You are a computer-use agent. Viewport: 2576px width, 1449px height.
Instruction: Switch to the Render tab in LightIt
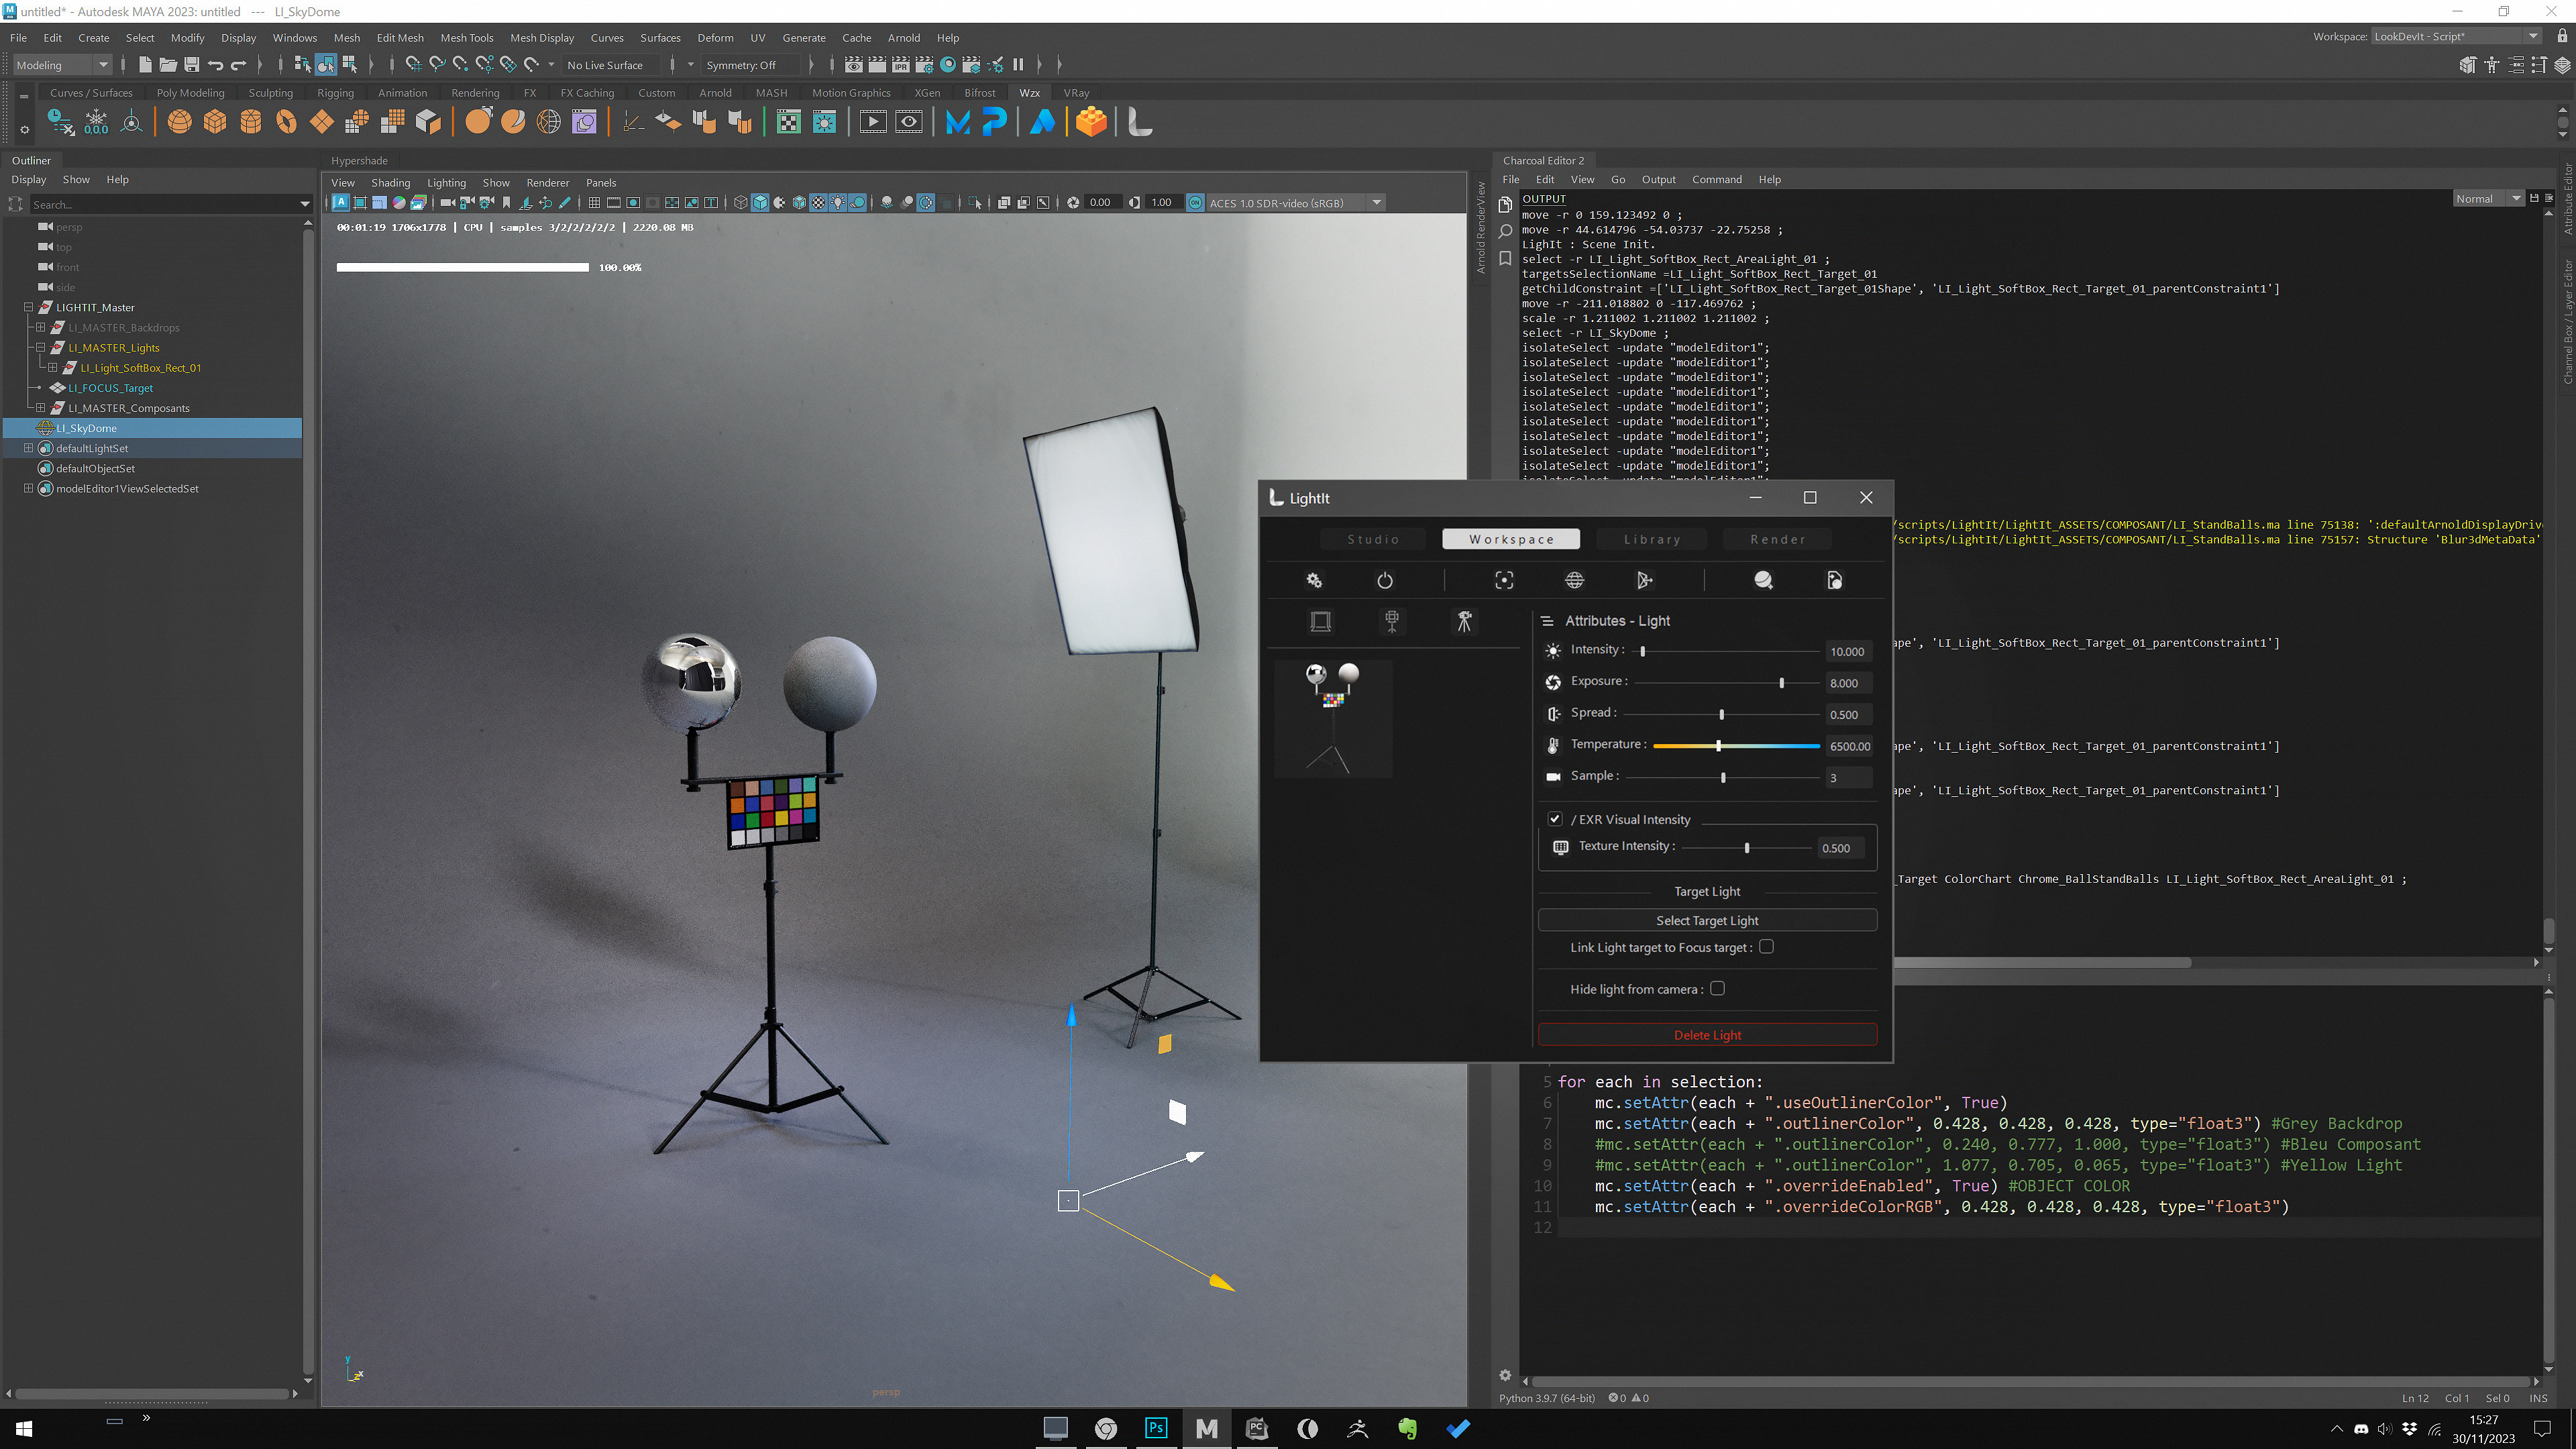tap(1777, 539)
